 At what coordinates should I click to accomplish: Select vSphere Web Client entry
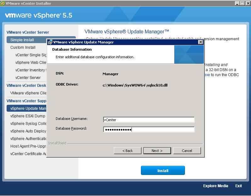pyautogui.click(x=31, y=63)
